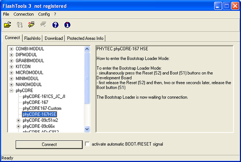Select the NANOMODUL label
241x162 pixels.
[x=28, y=84]
